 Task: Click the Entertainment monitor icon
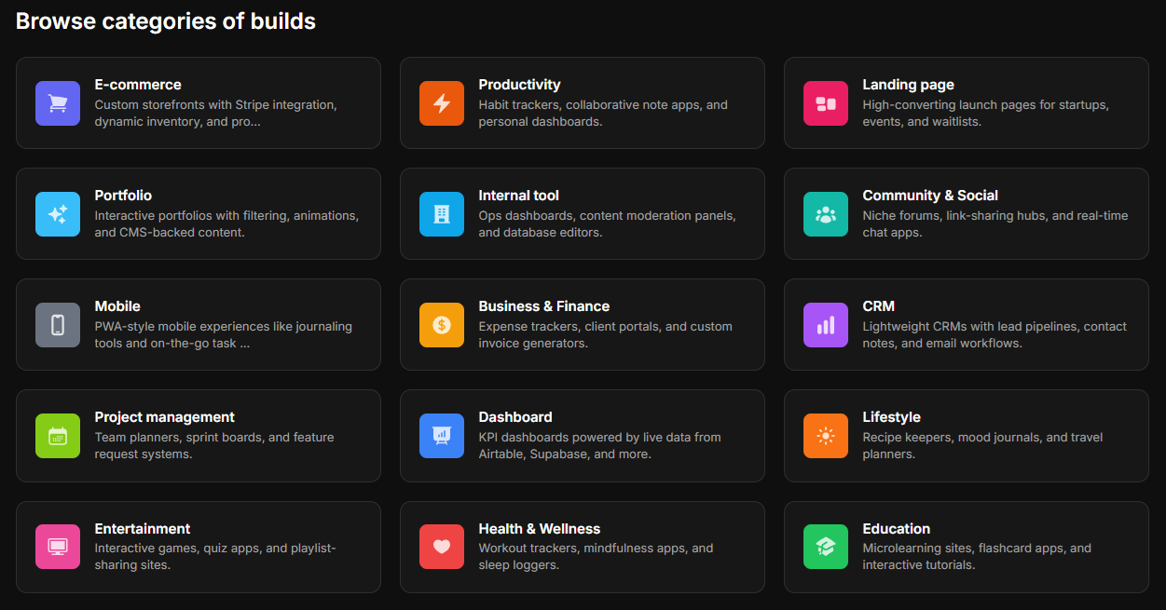coord(58,547)
